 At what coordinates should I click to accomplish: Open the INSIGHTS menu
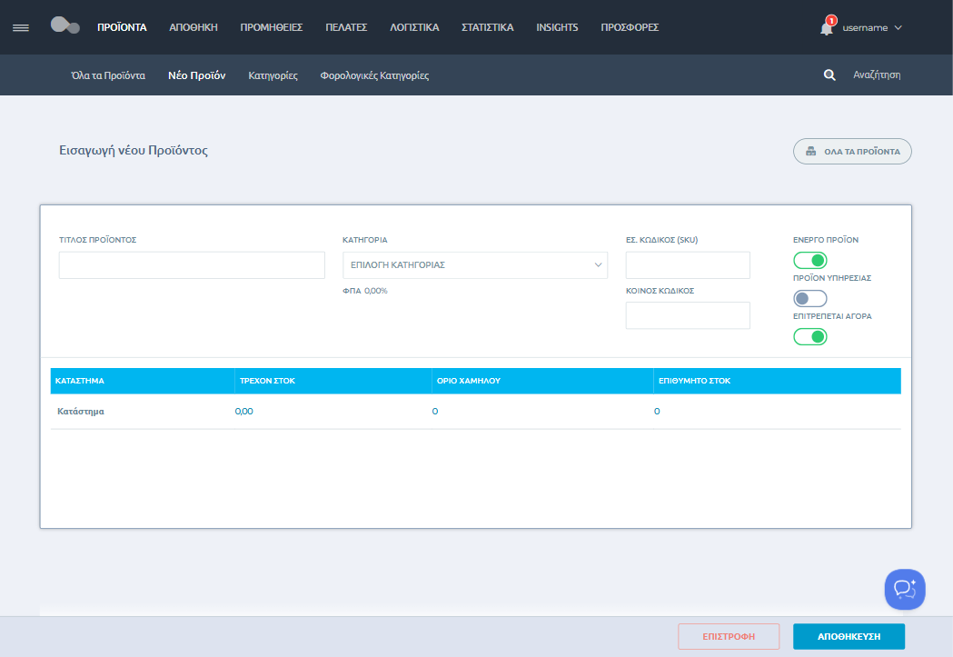[557, 27]
